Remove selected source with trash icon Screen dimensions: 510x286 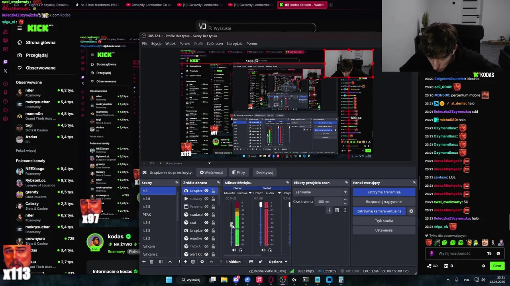click(x=193, y=262)
